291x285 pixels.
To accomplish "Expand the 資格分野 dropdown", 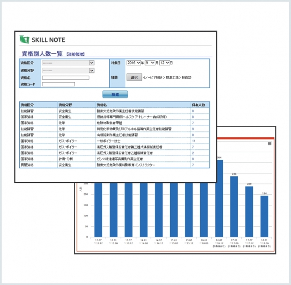I will coord(68,70).
